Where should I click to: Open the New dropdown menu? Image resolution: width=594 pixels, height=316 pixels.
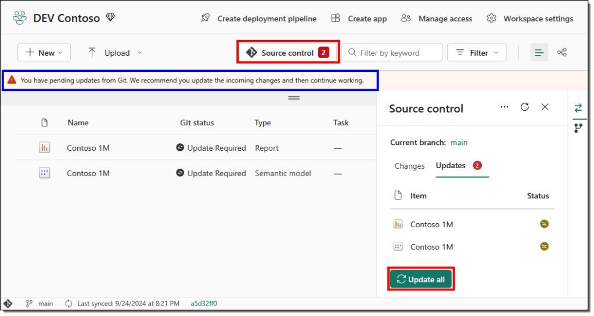(x=44, y=53)
